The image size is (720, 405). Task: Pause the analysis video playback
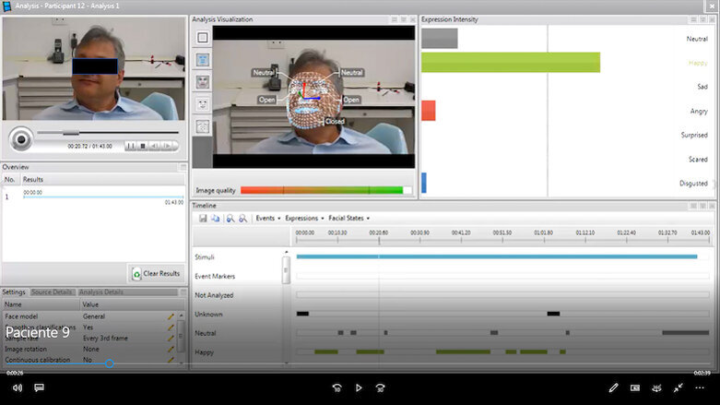(130, 146)
